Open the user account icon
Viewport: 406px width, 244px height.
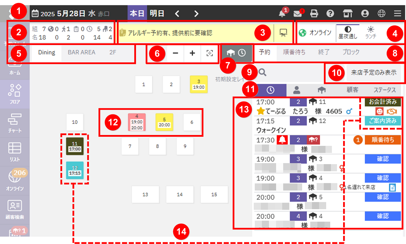364,14
